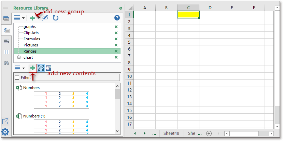Open the contents list view menu icon

coord(17,68)
